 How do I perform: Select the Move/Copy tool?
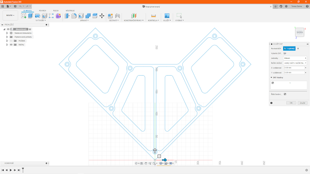click(102, 16)
